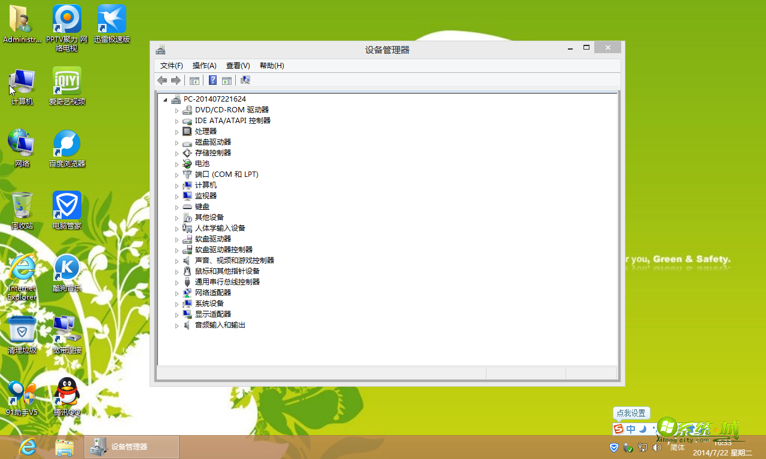766x459 pixels.
Task: Click the speaker volume icon in system tray
Action: click(x=656, y=448)
